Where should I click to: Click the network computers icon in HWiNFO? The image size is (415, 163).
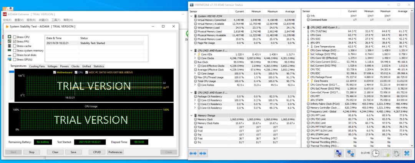point(351,153)
